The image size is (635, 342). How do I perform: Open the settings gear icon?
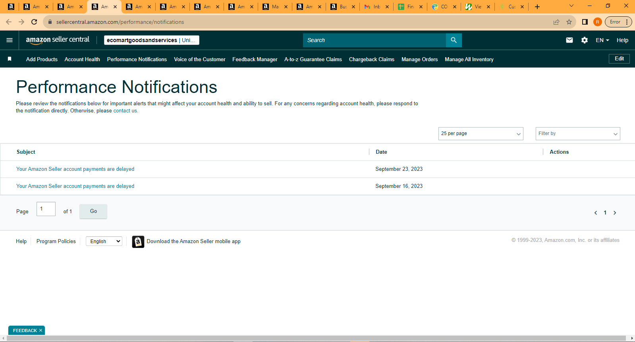click(584, 40)
